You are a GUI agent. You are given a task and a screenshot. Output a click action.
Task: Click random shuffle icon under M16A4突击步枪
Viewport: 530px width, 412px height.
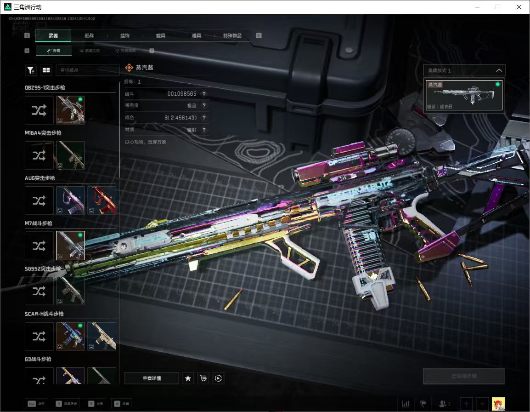[39, 155]
